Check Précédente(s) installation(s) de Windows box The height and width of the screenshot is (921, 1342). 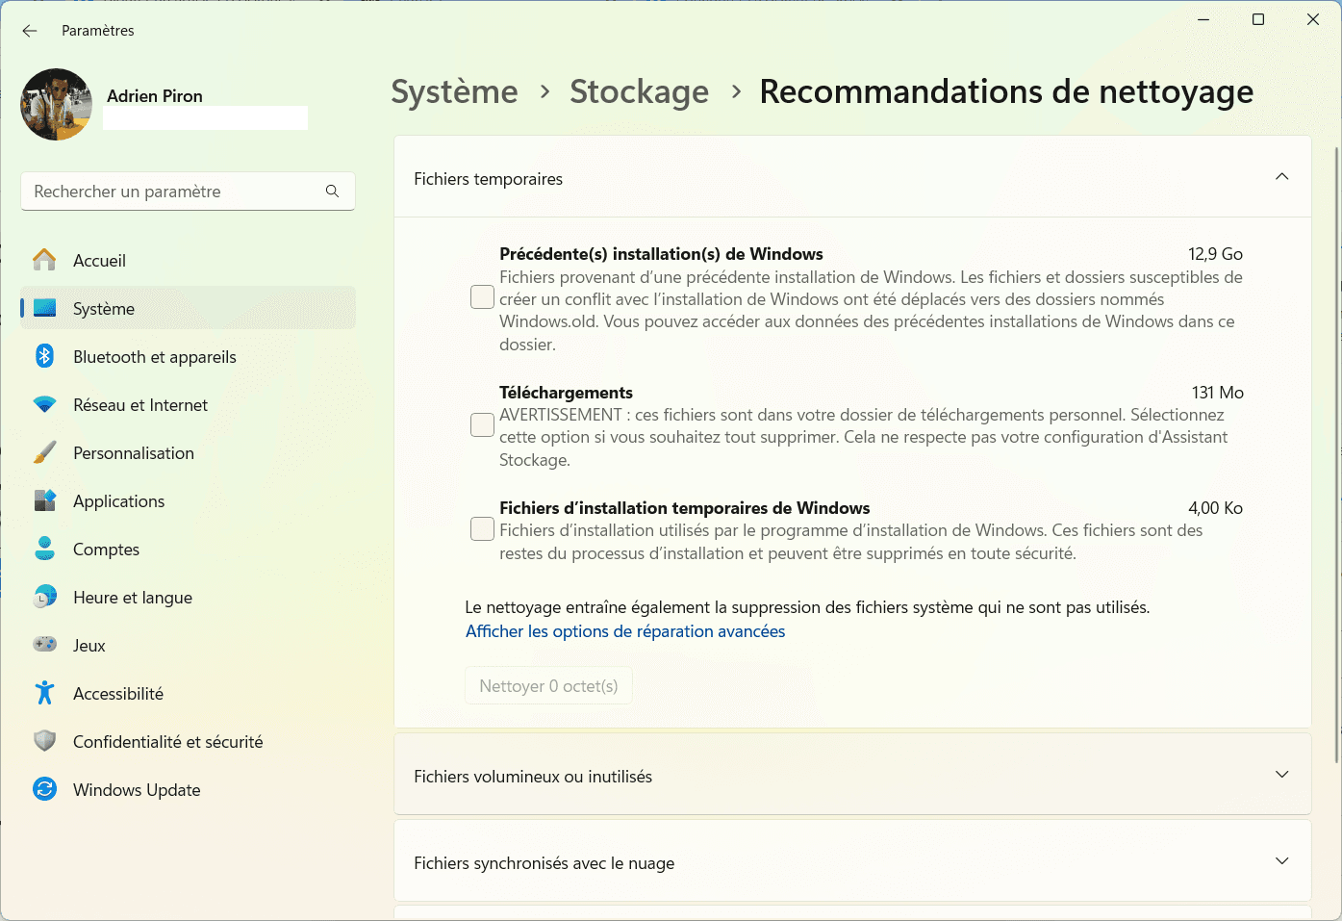482,297
